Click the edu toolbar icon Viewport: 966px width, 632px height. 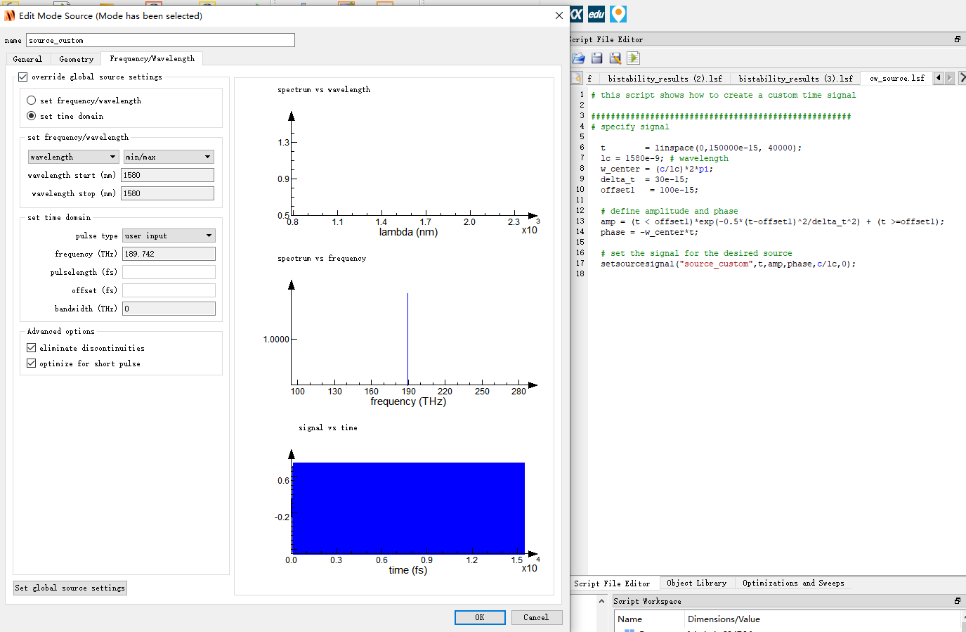[x=596, y=14]
